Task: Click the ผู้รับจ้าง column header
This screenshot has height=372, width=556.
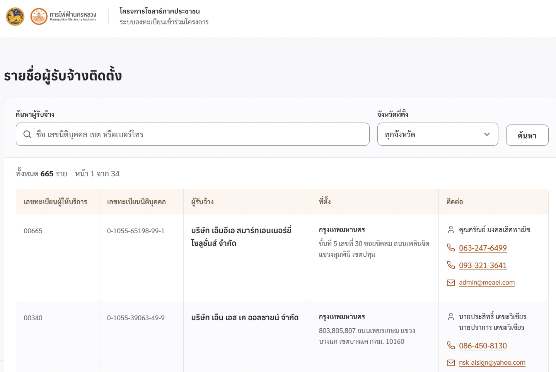Action: tap(202, 202)
